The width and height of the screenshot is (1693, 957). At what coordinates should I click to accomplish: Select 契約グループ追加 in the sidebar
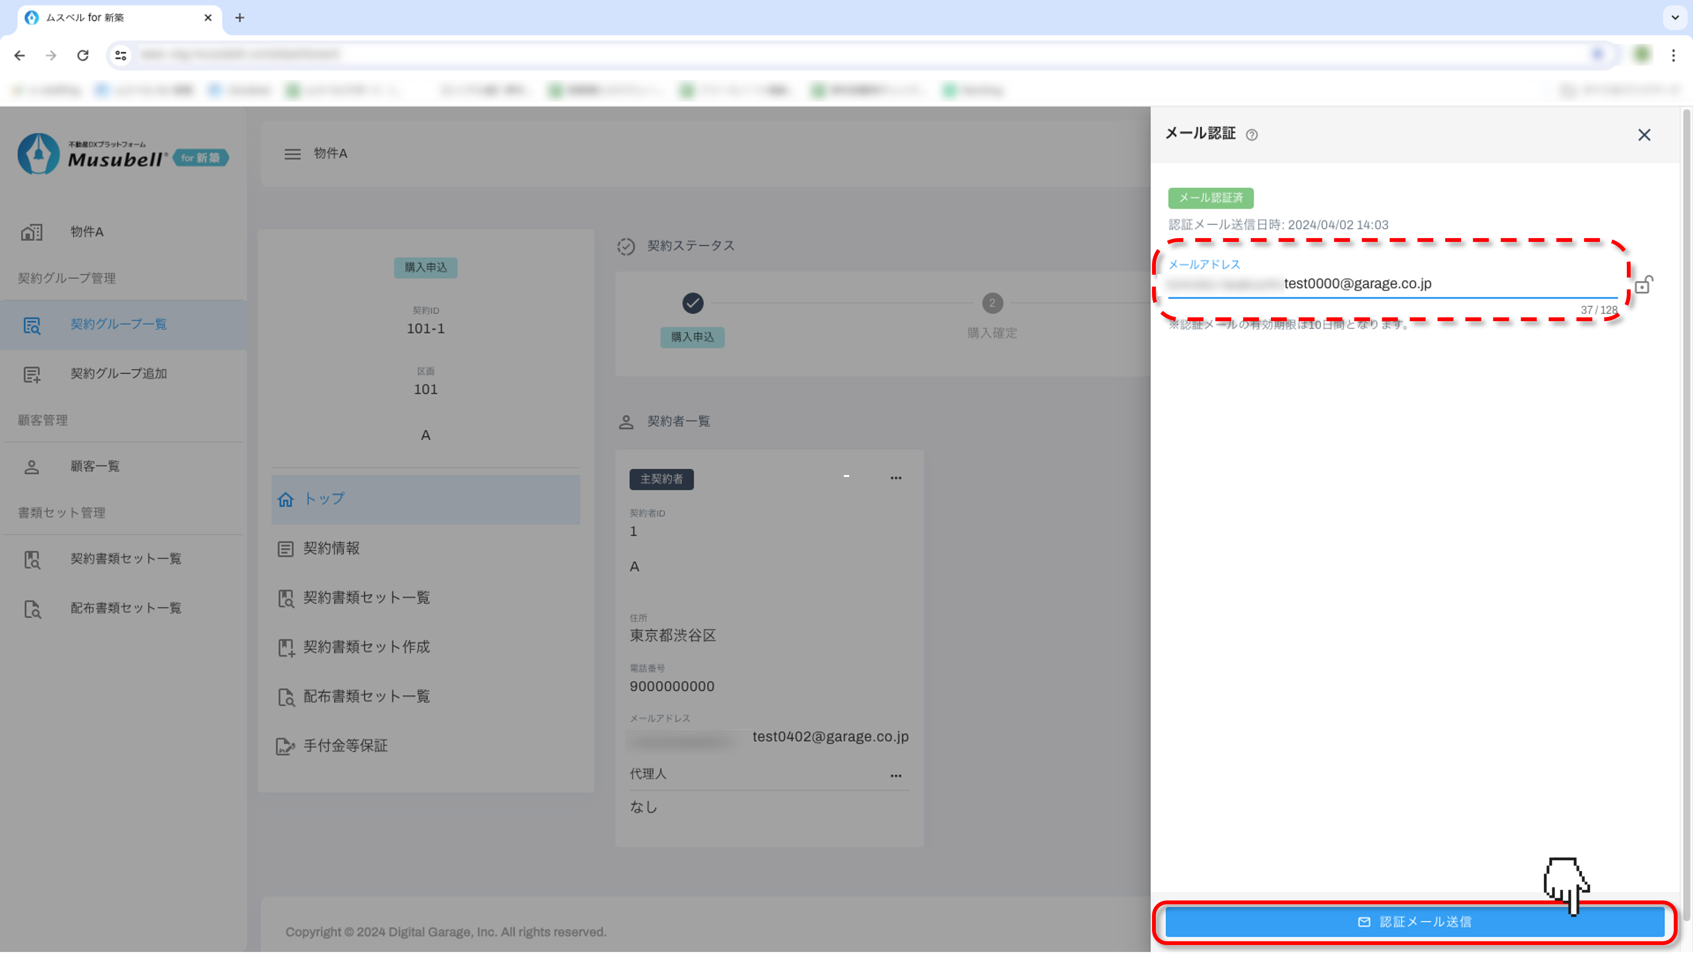coord(119,373)
